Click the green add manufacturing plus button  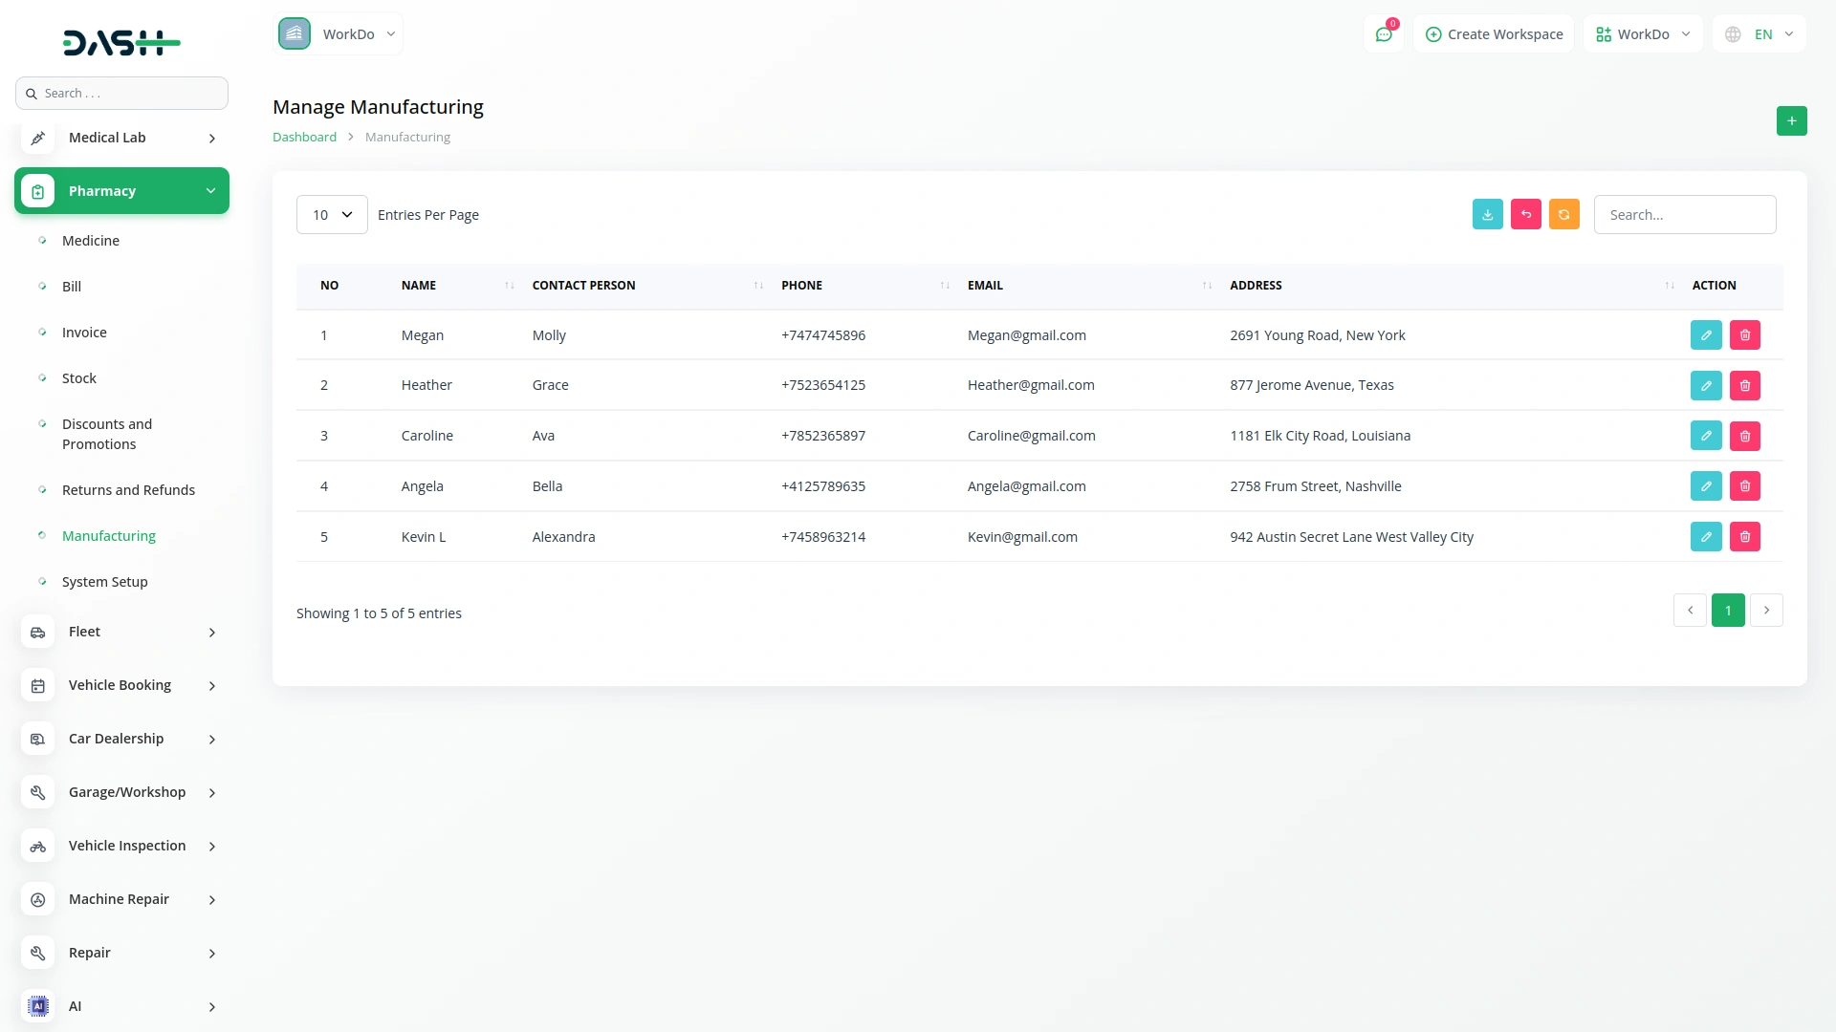tap(1791, 121)
